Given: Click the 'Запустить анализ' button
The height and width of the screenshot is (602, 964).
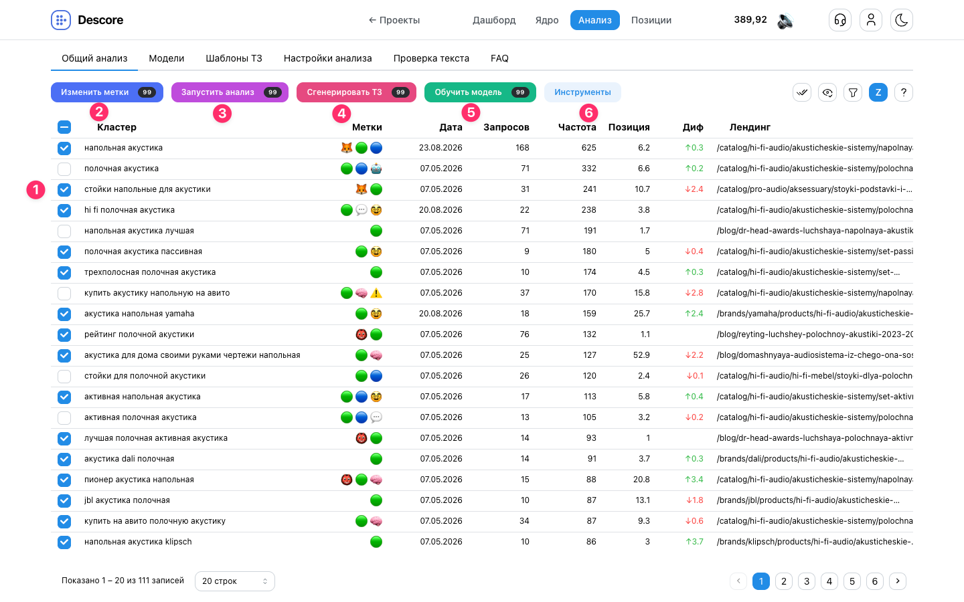Looking at the screenshot, I should coord(230,92).
